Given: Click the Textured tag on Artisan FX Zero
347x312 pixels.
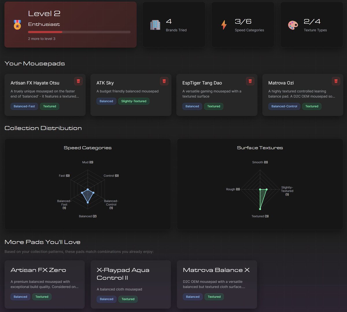Looking at the screenshot, I should click(x=42, y=297).
